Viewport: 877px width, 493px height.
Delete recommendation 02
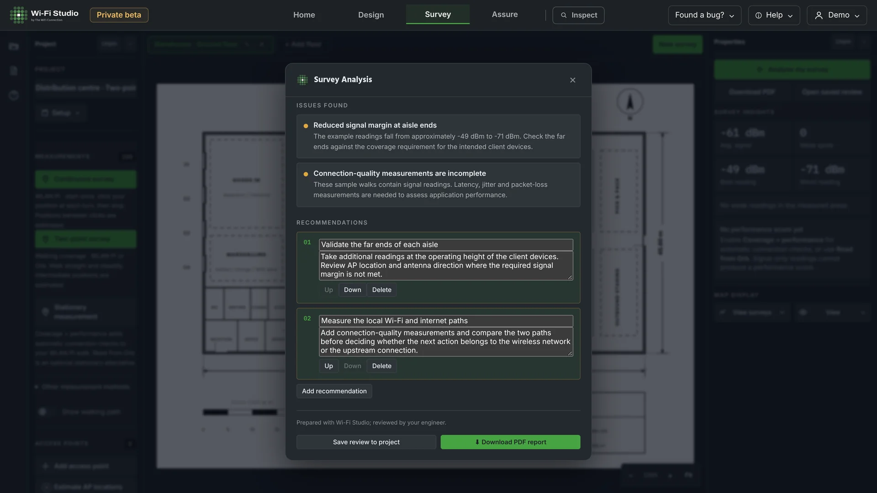click(381, 366)
